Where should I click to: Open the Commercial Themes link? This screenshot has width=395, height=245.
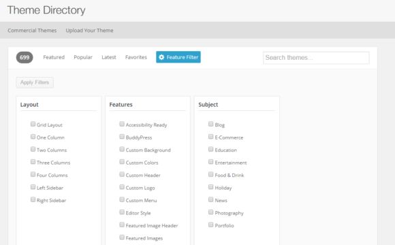(32, 31)
